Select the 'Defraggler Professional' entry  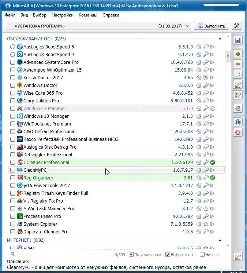point(48,154)
